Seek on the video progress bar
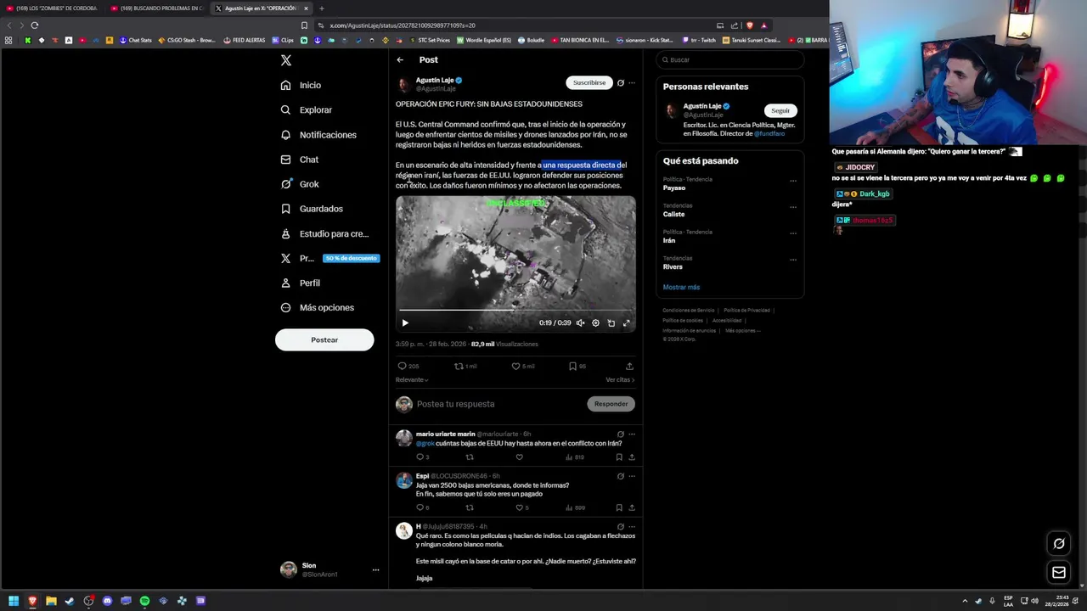The height and width of the screenshot is (611, 1087). pos(515,311)
